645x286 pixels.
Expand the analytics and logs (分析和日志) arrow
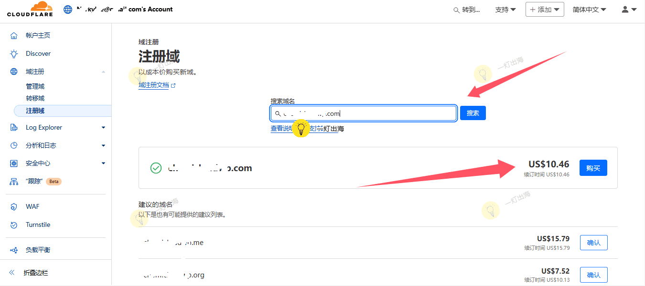(103, 145)
